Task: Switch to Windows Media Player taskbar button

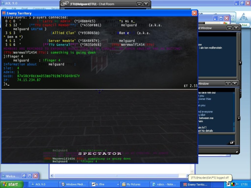Action: click(74, 184)
